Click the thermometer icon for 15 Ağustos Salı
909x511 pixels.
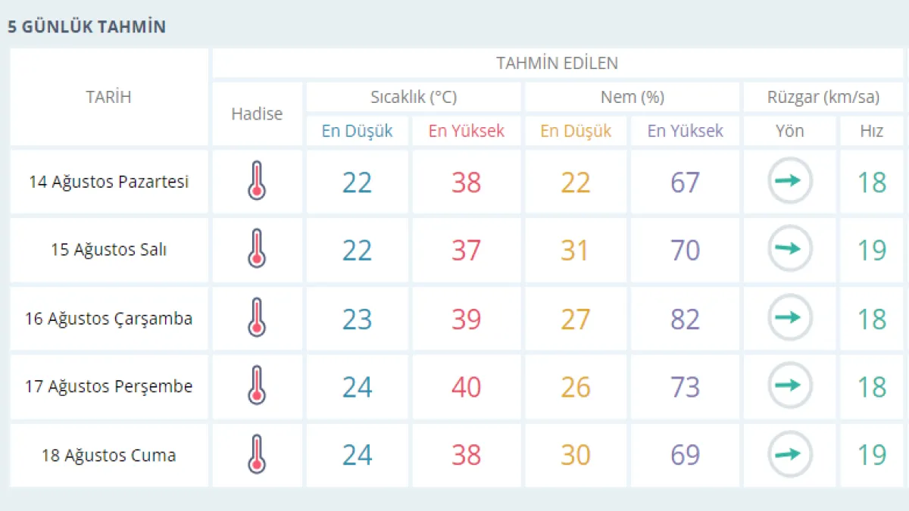pos(257,249)
